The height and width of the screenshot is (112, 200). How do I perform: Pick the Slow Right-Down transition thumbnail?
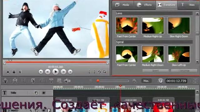pos(179,26)
